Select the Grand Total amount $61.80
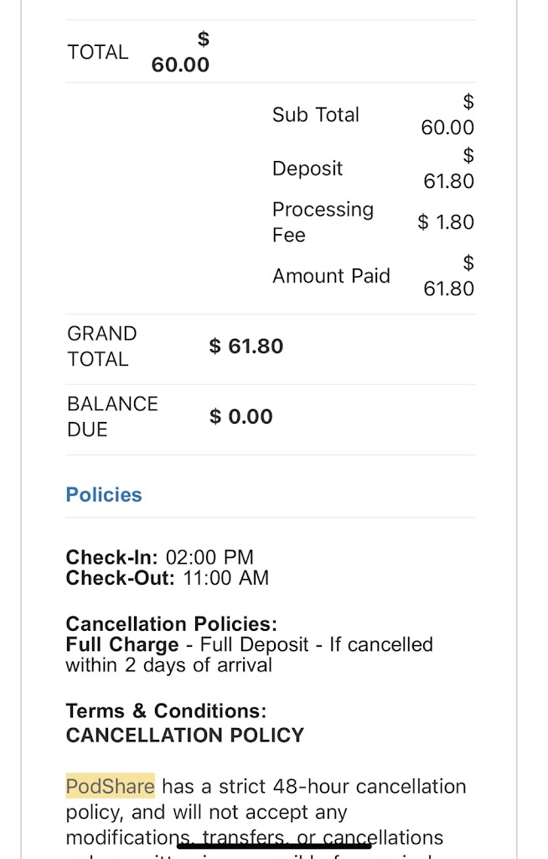The height and width of the screenshot is (859, 548). coord(246,346)
